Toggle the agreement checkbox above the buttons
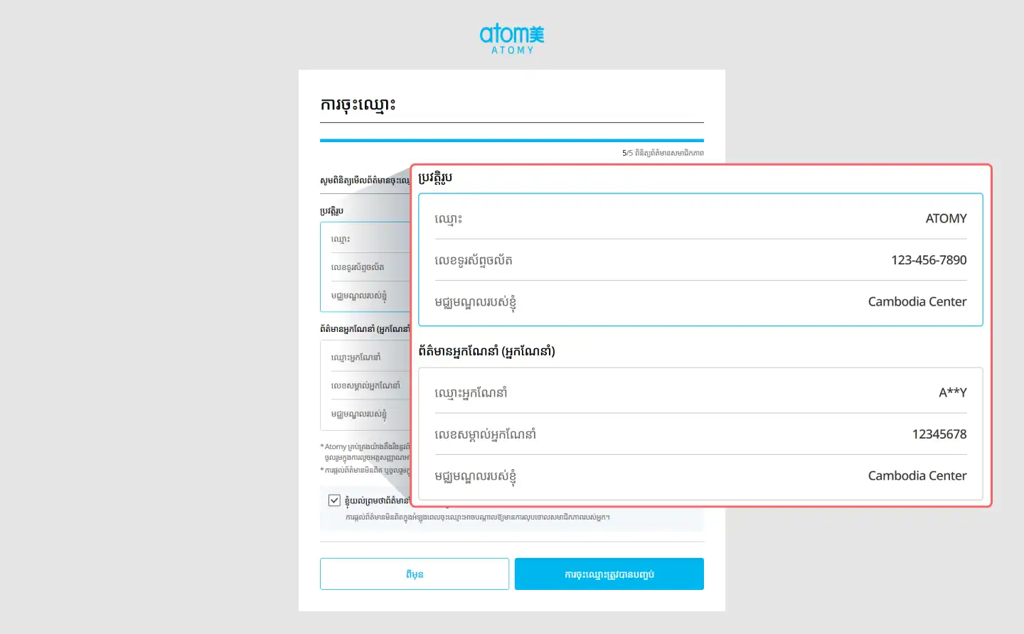 [334, 500]
